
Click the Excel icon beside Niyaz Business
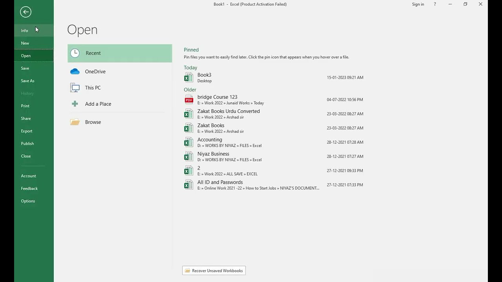pos(189,156)
